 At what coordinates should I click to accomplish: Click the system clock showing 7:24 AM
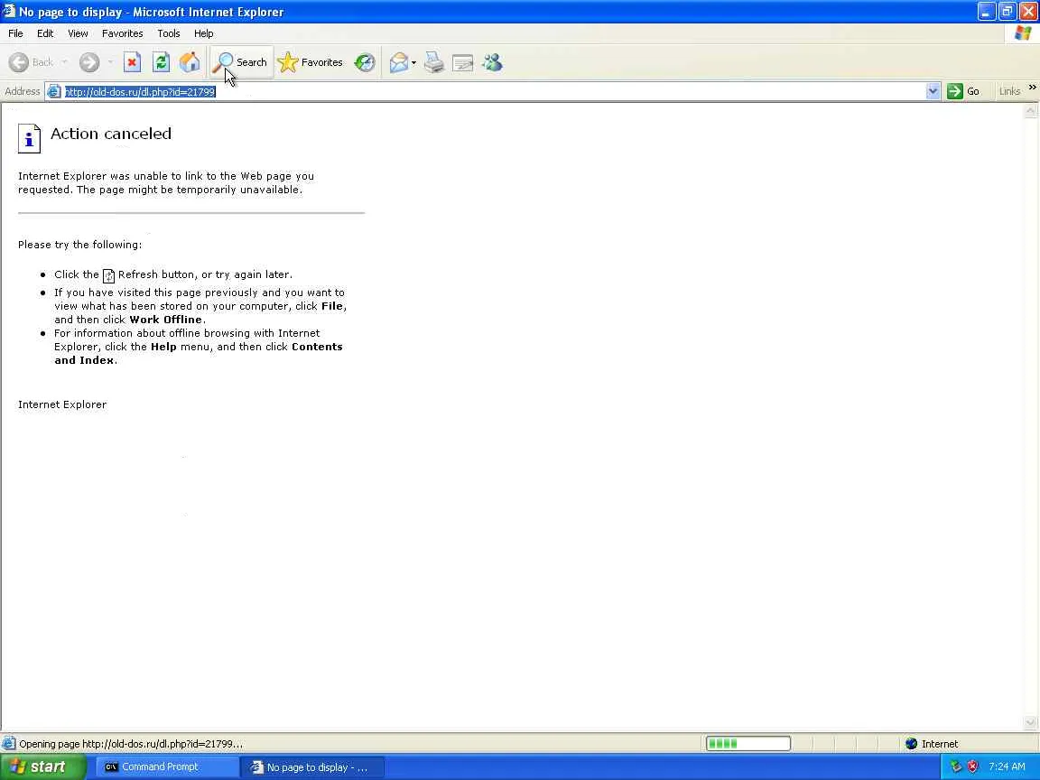[x=1007, y=766]
